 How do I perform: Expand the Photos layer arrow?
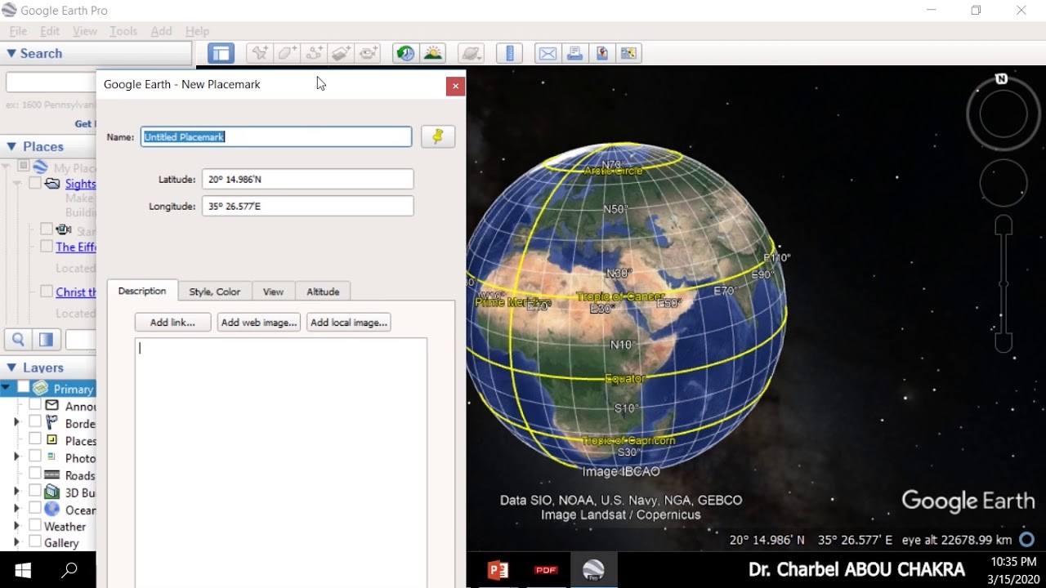16,457
